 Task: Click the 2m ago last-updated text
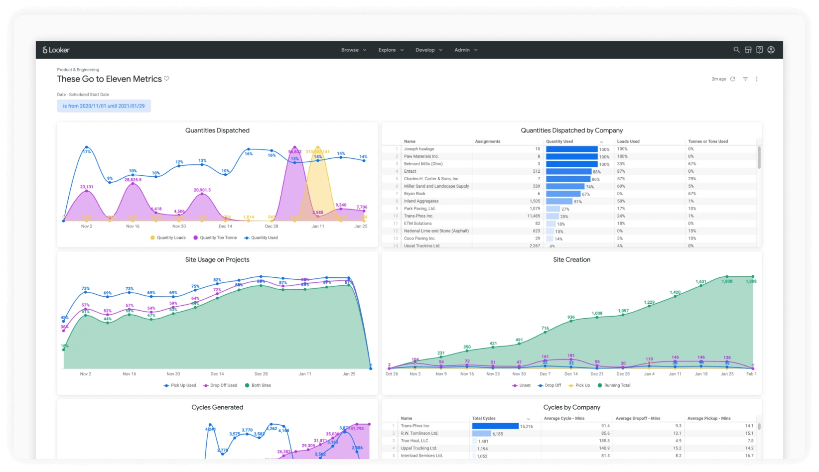click(x=718, y=79)
